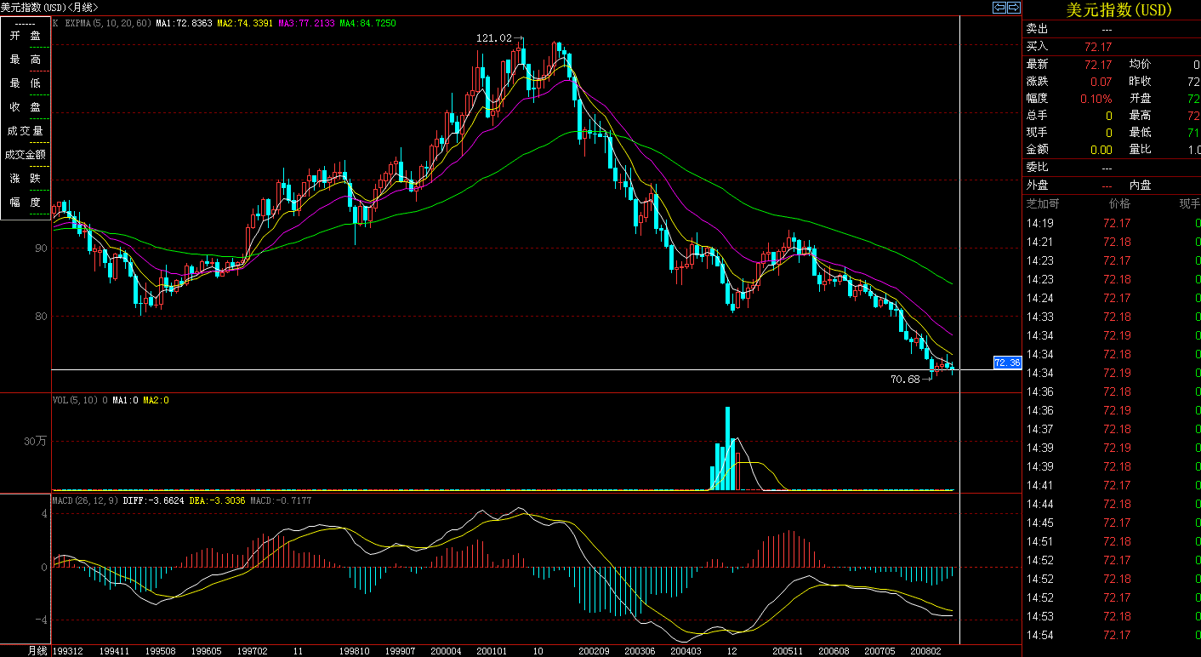Select 最低 (low) field on the left panel
Image resolution: width=1201 pixels, height=657 pixels.
click(26, 83)
